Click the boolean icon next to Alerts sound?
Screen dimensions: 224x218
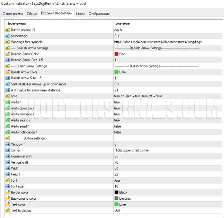point(7,120)
